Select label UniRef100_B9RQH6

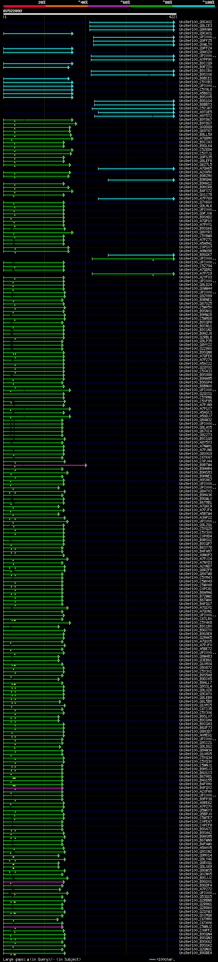[196, 180]
